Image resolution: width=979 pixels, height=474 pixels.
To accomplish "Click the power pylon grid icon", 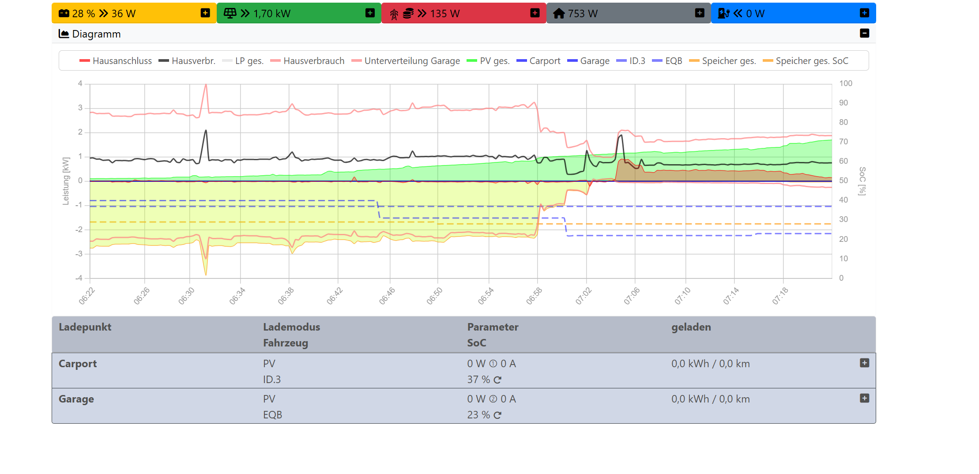I will [394, 14].
